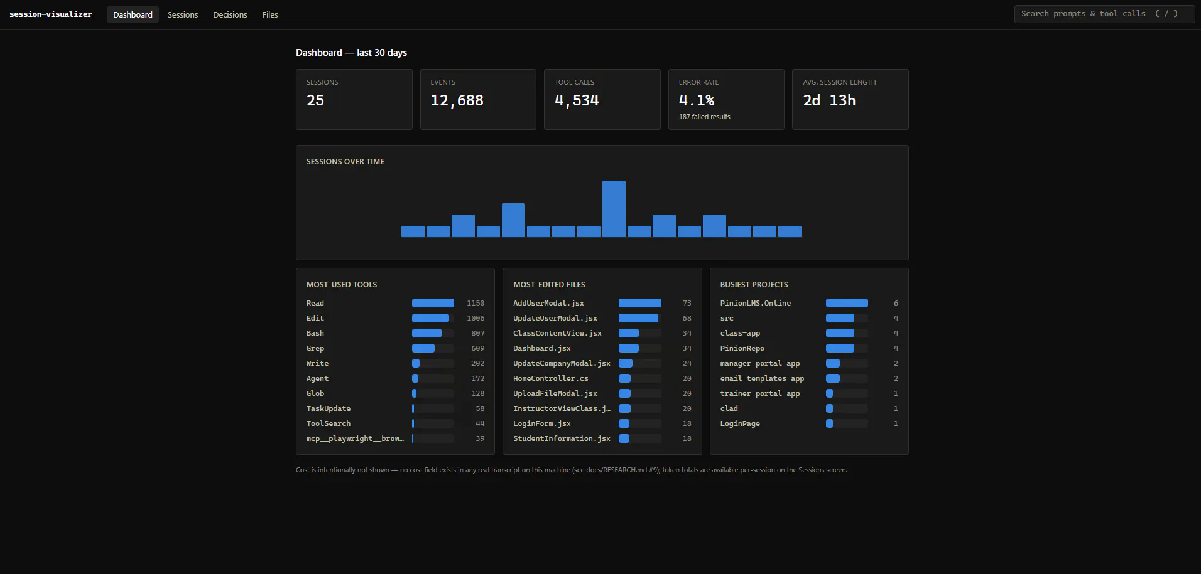Select the clad project row
The height and width of the screenshot is (574, 1201).
click(x=809, y=408)
